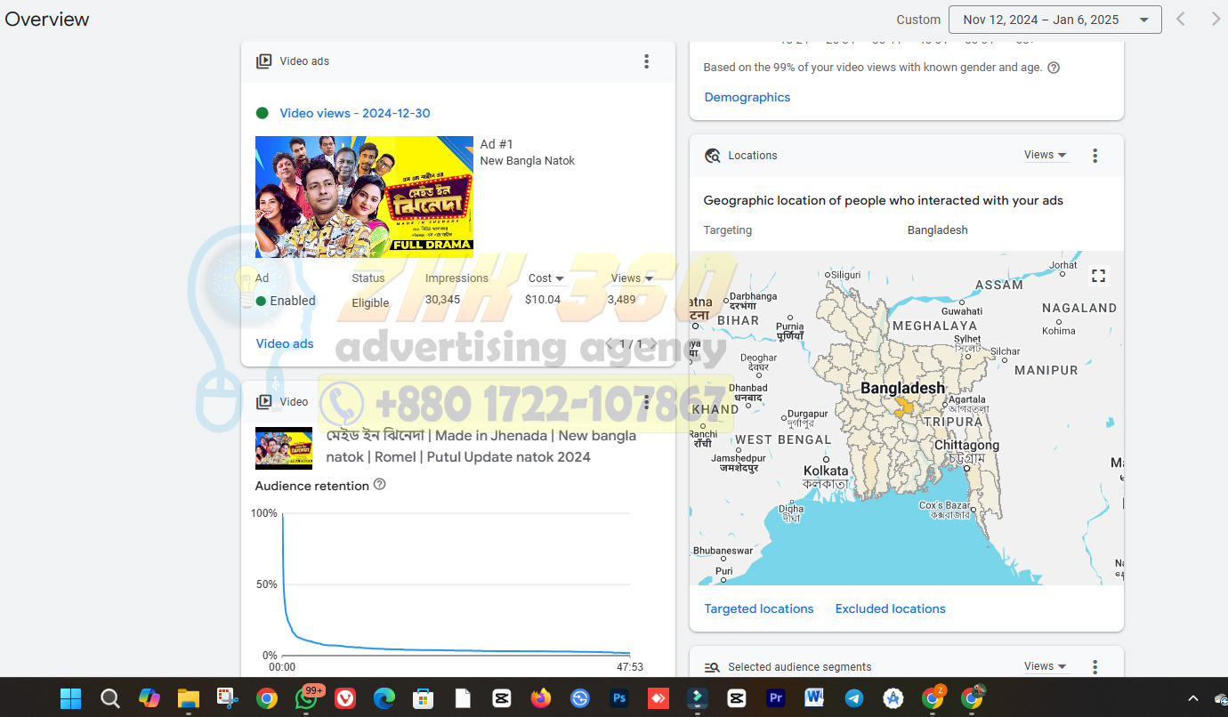This screenshot has height=717, width=1228.
Task: Open Microsoft Edge from the taskbar
Action: coord(384,698)
